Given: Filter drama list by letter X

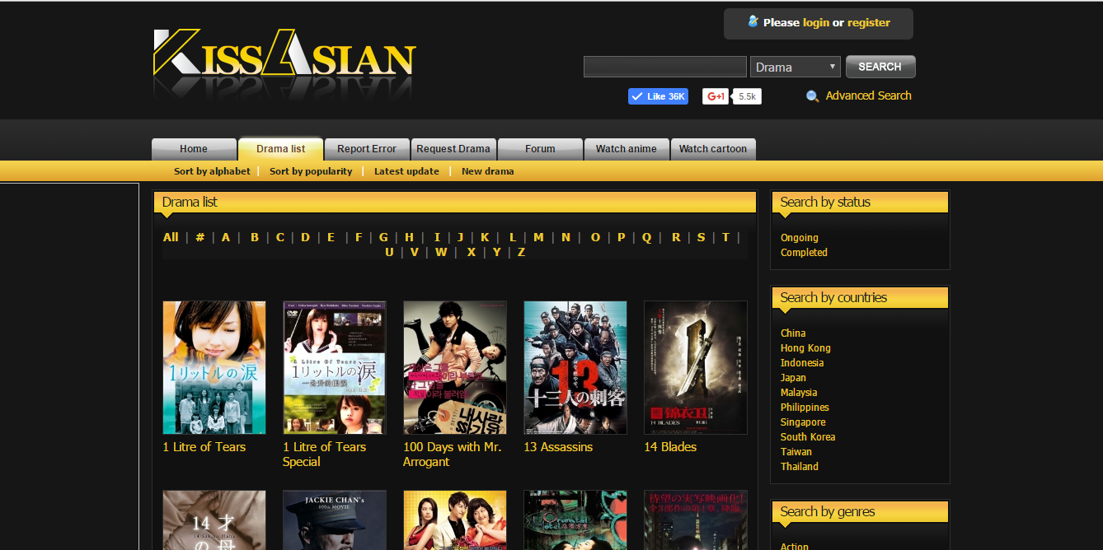Looking at the screenshot, I should (x=472, y=252).
